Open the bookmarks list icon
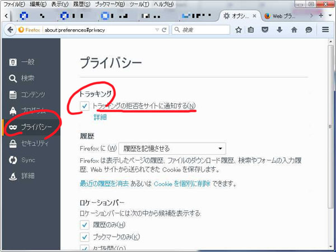Screen dimensions: 336x252 251,30
